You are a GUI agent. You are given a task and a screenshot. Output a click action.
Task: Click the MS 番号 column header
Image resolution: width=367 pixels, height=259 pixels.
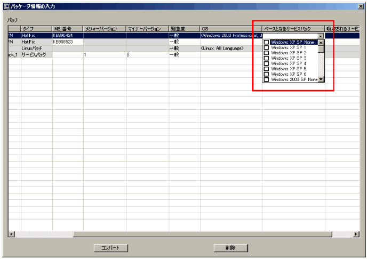click(x=67, y=29)
